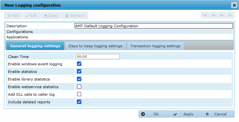The width and height of the screenshot is (239, 122).
Task: Click the Edit pencil button
Action: [32, 16]
